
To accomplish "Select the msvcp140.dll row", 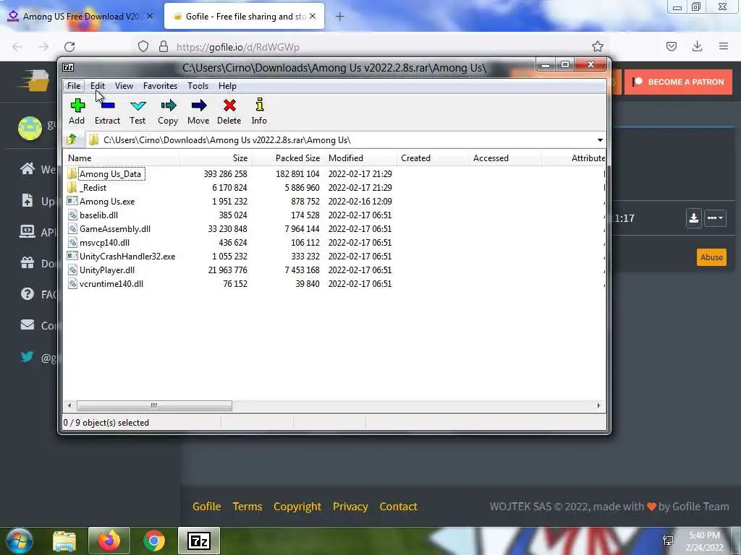I will 334,243.
